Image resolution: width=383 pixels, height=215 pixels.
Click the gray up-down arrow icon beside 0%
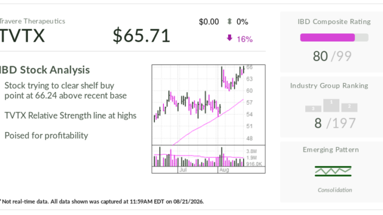229,21
